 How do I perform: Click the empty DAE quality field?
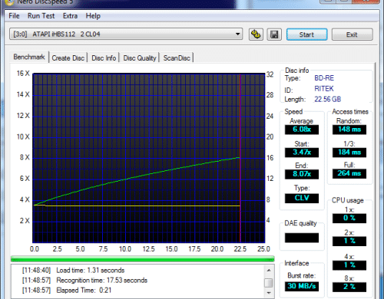[302, 238]
